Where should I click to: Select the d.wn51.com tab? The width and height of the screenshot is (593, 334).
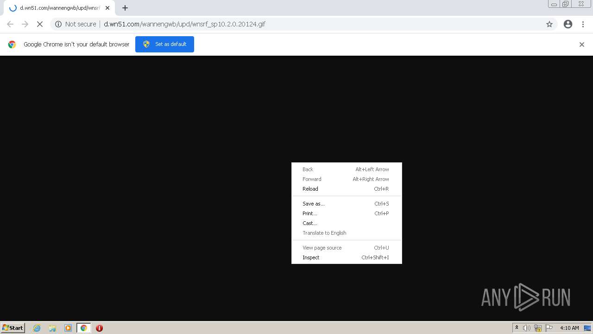59,8
